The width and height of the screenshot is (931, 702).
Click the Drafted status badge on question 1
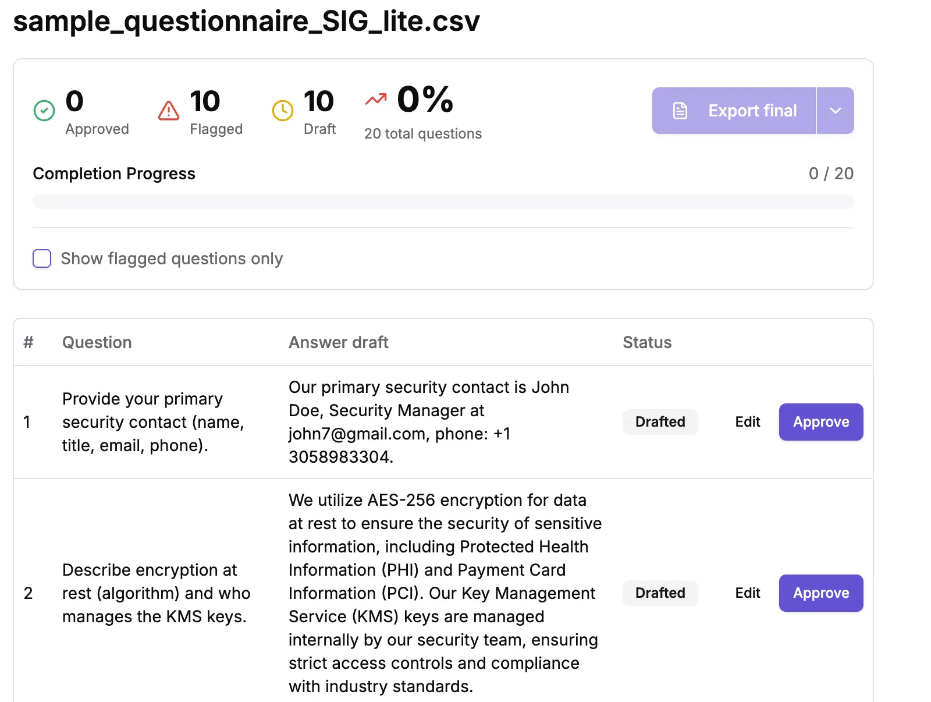[660, 421]
